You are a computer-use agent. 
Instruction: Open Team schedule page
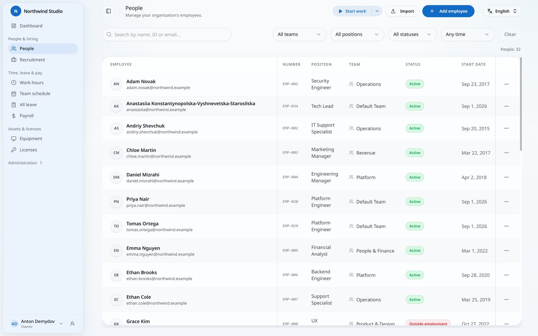[x=43, y=94]
